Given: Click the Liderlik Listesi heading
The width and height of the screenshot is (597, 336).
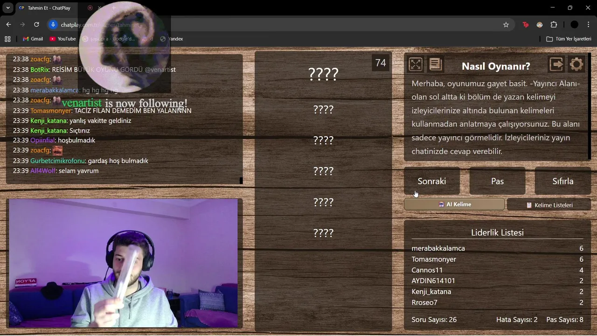Looking at the screenshot, I should pos(497,232).
